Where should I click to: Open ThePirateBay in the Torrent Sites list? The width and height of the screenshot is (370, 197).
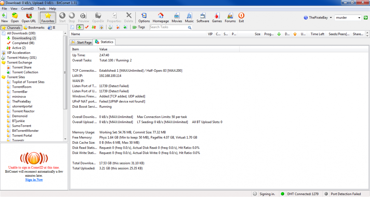pyautogui.click(x=19, y=101)
